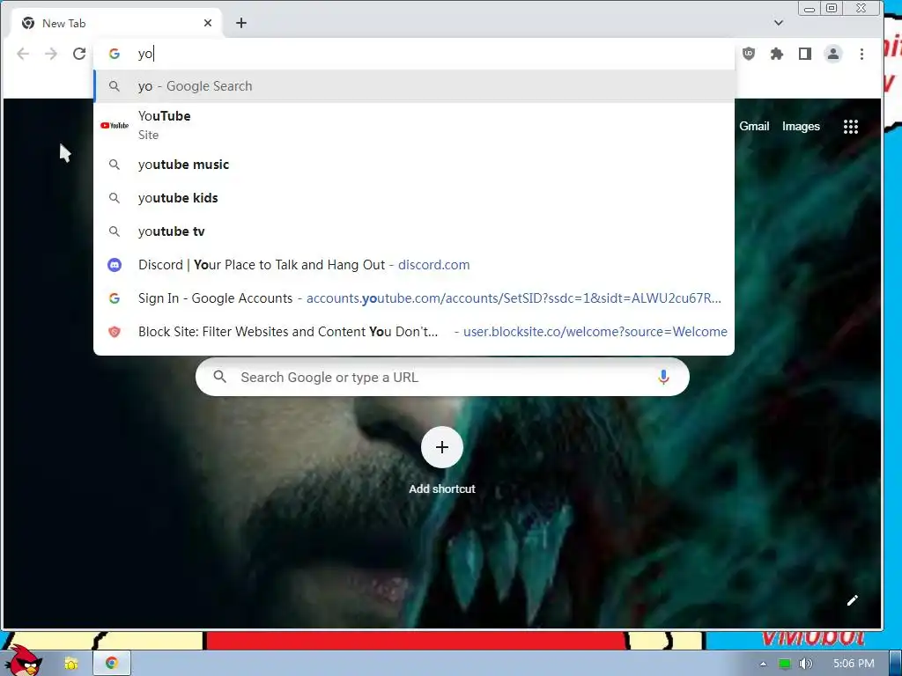
Task: Open the Sign In Google Accounts suggestion
Action: point(414,298)
